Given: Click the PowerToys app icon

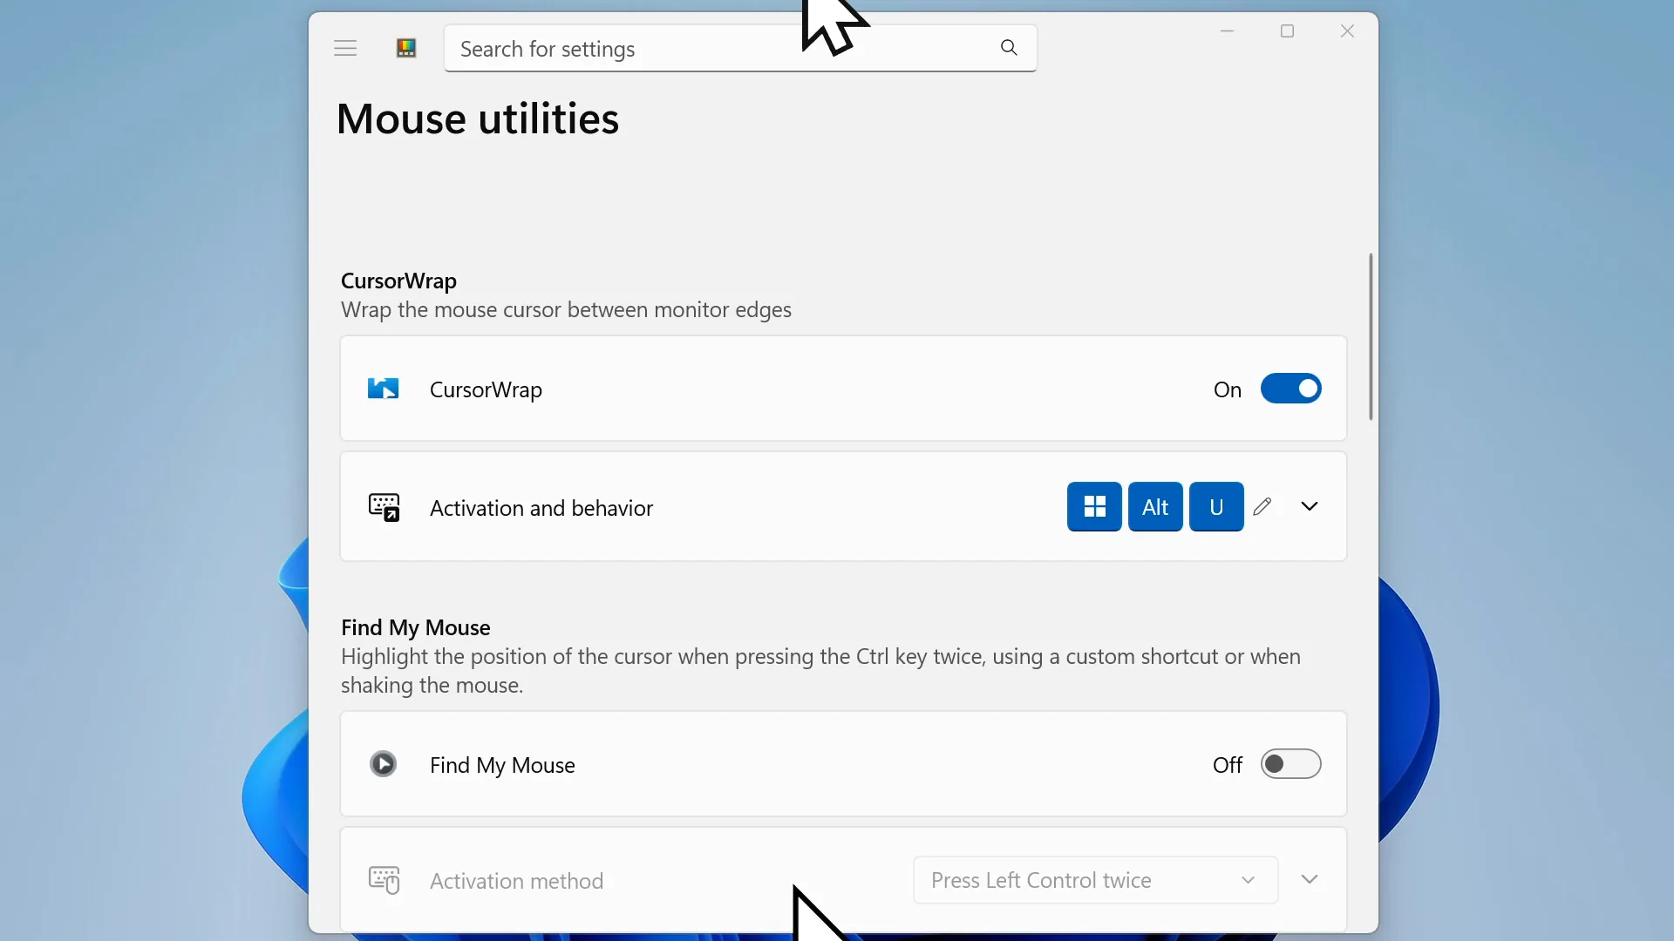Looking at the screenshot, I should pyautogui.click(x=406, y=49).
